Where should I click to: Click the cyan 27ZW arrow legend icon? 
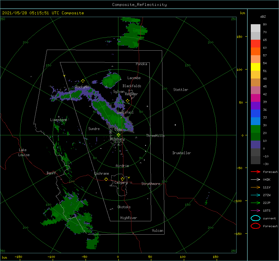255,195
